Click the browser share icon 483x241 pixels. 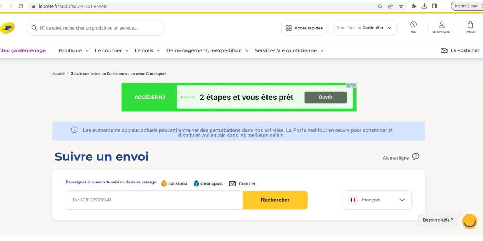[x=391, y=6]
